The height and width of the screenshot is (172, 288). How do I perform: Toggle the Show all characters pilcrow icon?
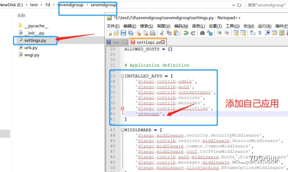[260, 33]
